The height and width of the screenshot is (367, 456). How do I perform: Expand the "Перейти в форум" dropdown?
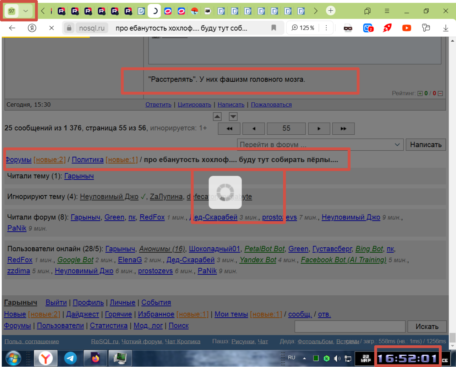[x=397, y=145]
